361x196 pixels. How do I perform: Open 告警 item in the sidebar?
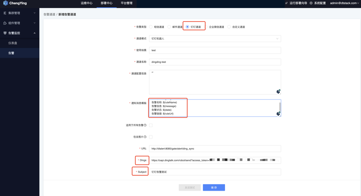20,53
